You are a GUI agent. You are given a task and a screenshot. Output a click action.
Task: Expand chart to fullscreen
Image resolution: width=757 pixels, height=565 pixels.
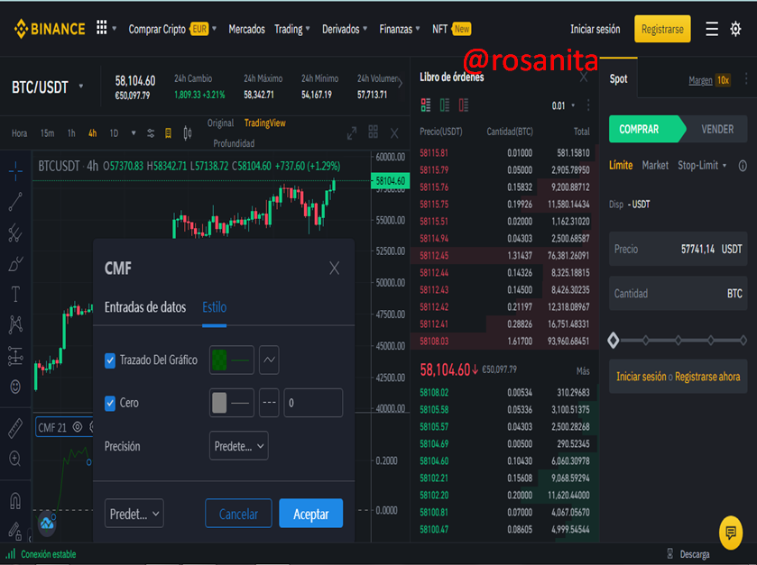(x=352, y=133)
